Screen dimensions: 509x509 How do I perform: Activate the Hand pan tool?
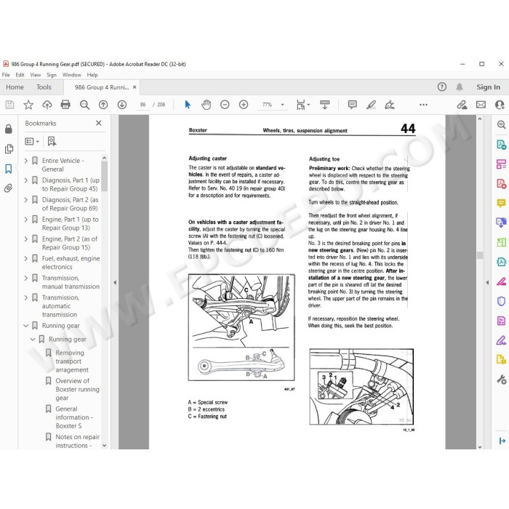(x=206, y=105)
